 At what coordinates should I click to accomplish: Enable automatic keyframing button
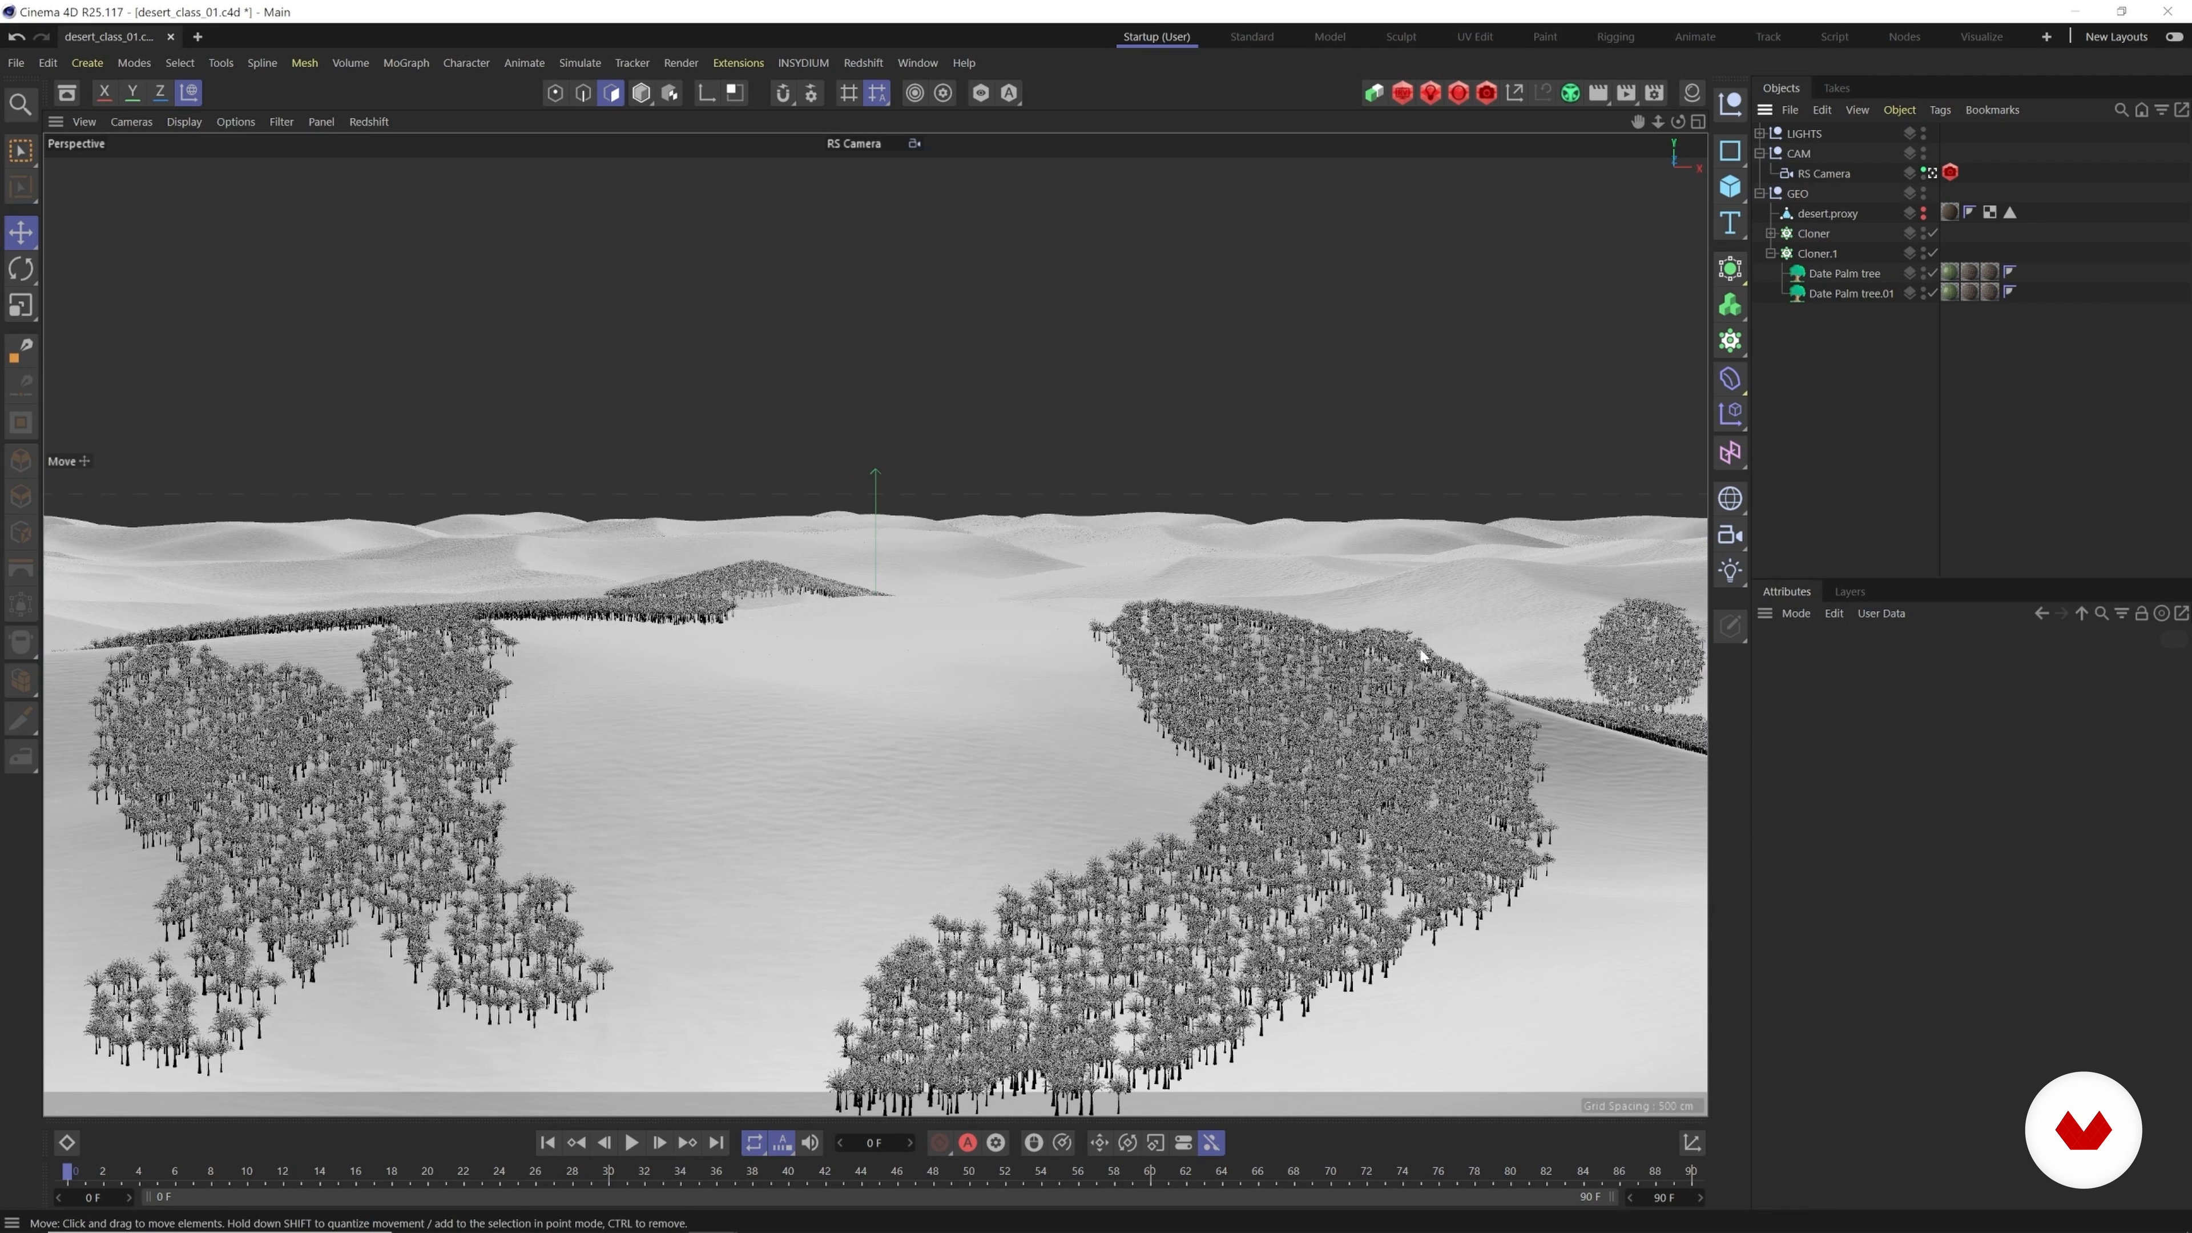coord(968,1143)
